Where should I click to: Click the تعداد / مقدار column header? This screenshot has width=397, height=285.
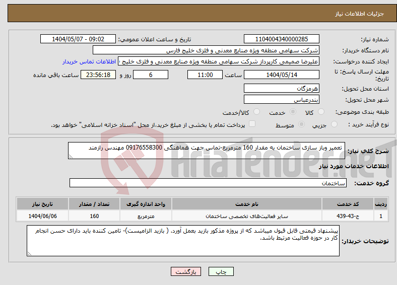[x=94, y=204]
